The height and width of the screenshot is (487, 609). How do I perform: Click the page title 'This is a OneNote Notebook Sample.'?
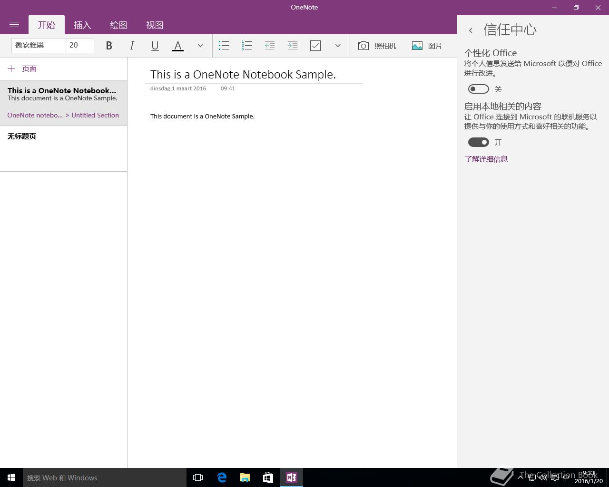[x=243, y=74]
